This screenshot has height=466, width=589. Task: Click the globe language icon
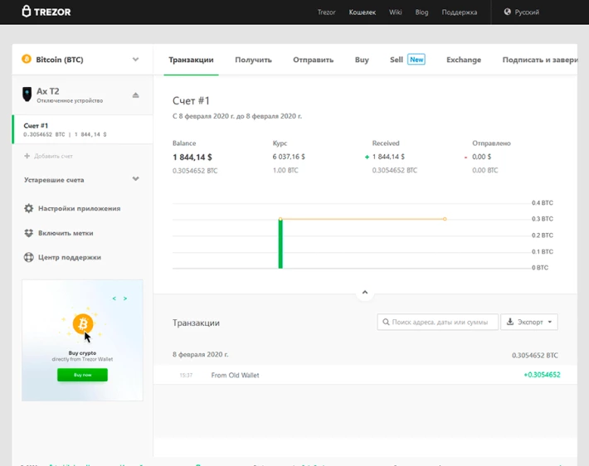tap(508, 12)
